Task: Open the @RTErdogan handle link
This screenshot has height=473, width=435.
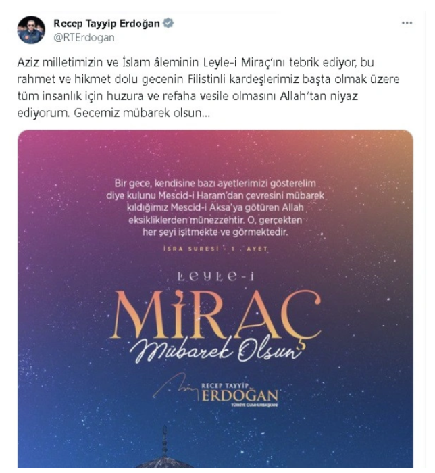Action: tap(84, 38)
